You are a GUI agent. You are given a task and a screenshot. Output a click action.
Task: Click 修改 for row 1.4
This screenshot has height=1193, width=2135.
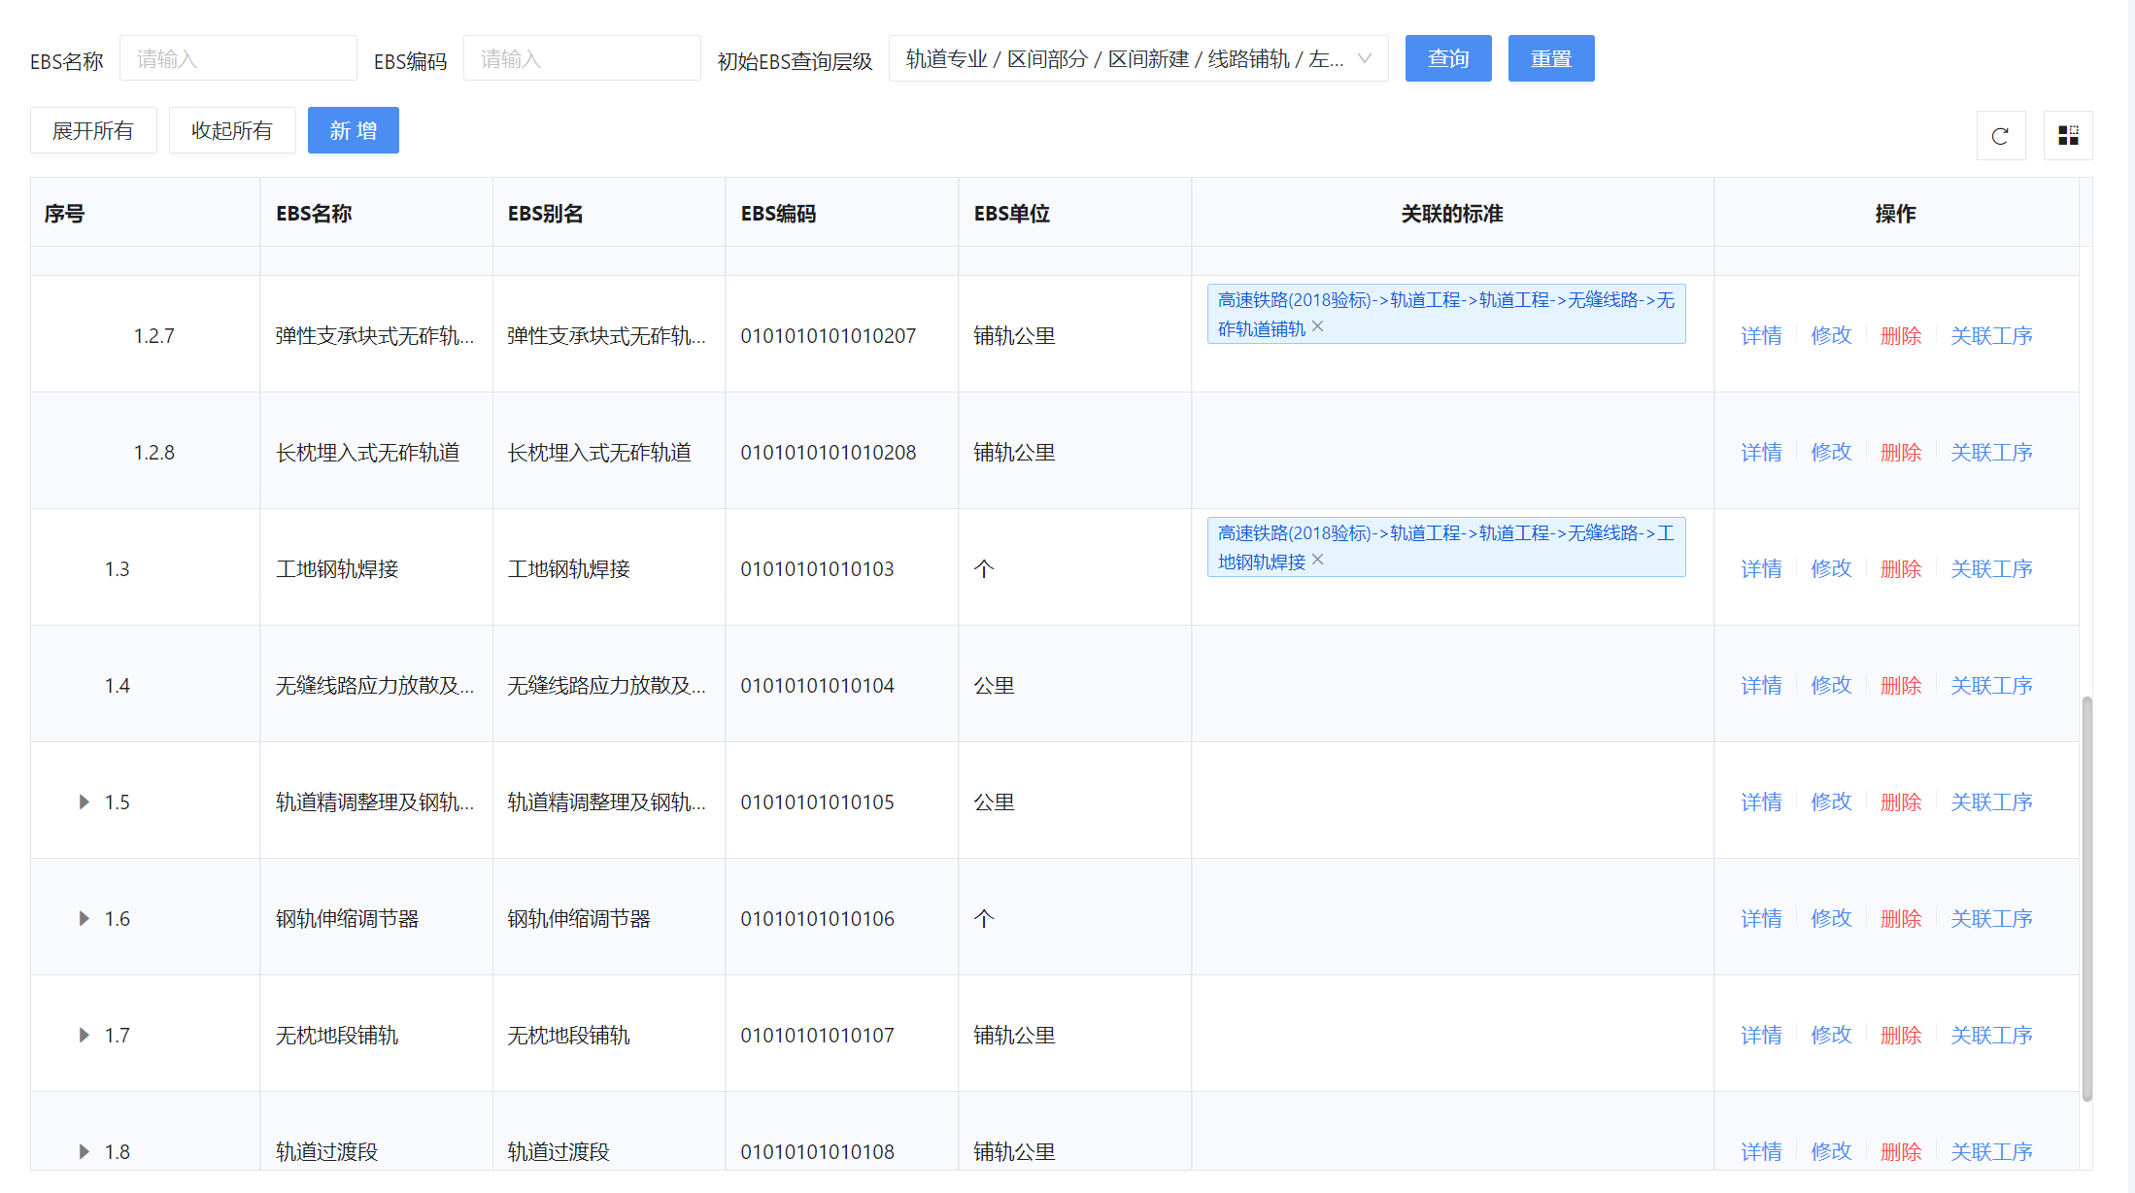point(1831,686)
